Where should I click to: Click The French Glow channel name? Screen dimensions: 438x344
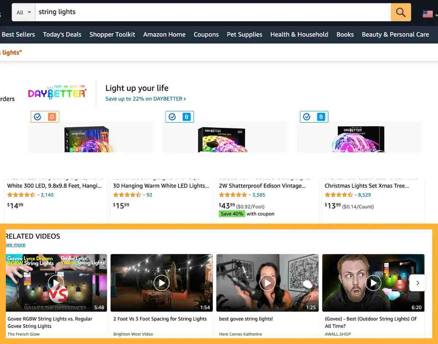24,334
